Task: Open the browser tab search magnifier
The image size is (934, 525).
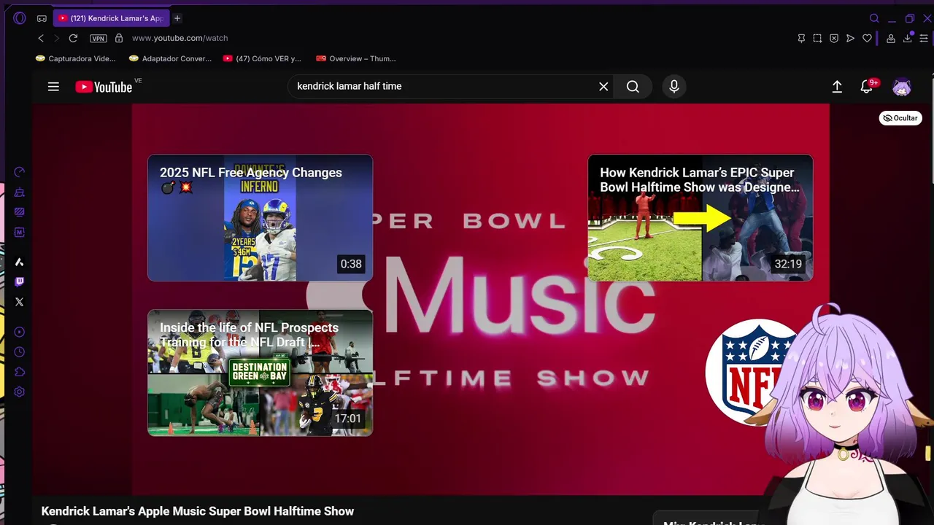Action: tap(874, 18)
